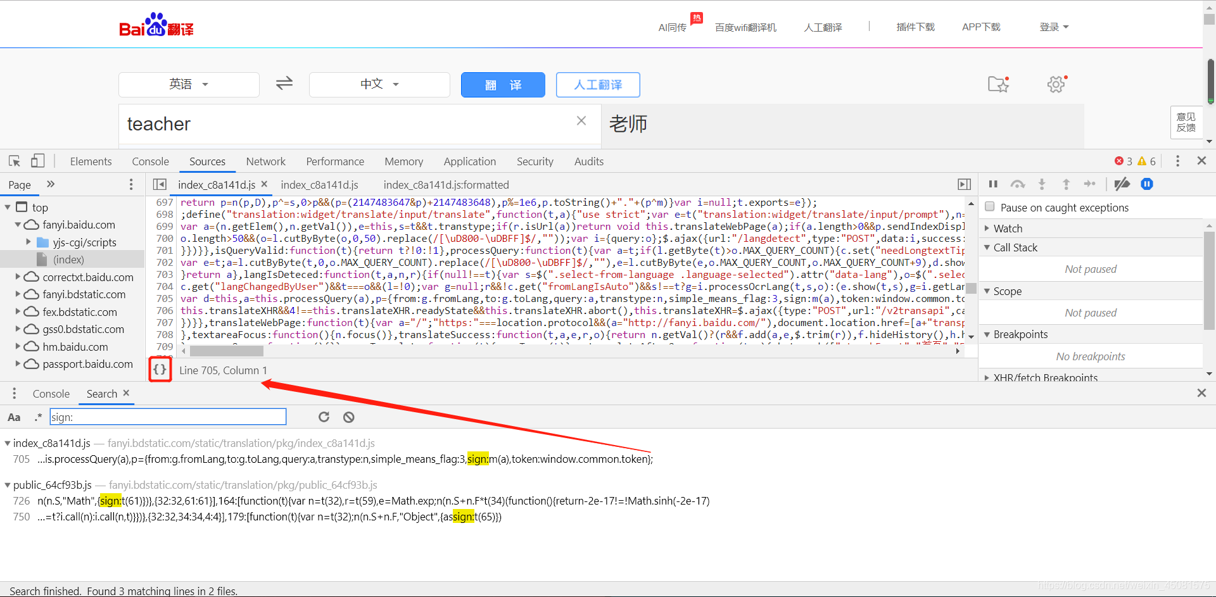Close the index_c8a141d.js editor tab

[264, 184]
